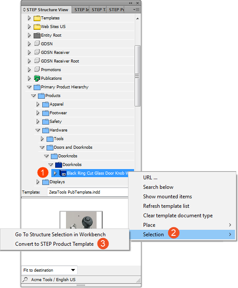
Task: Click the gray Entity Root folder icon
Action: pyautogui.click(x=37, y=35)
